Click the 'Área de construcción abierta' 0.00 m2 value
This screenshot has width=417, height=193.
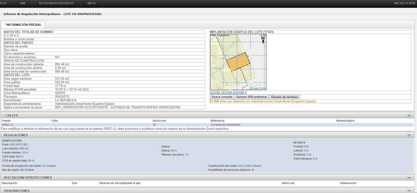(x=60, y=68)
